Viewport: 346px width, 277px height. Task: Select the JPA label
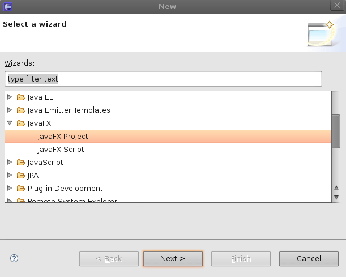point(33,176)
